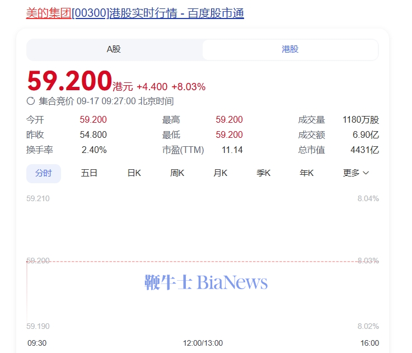Viewport: 412px width, 353px height.
Task: Click the 09:30 time axis label
Action: 37,343
